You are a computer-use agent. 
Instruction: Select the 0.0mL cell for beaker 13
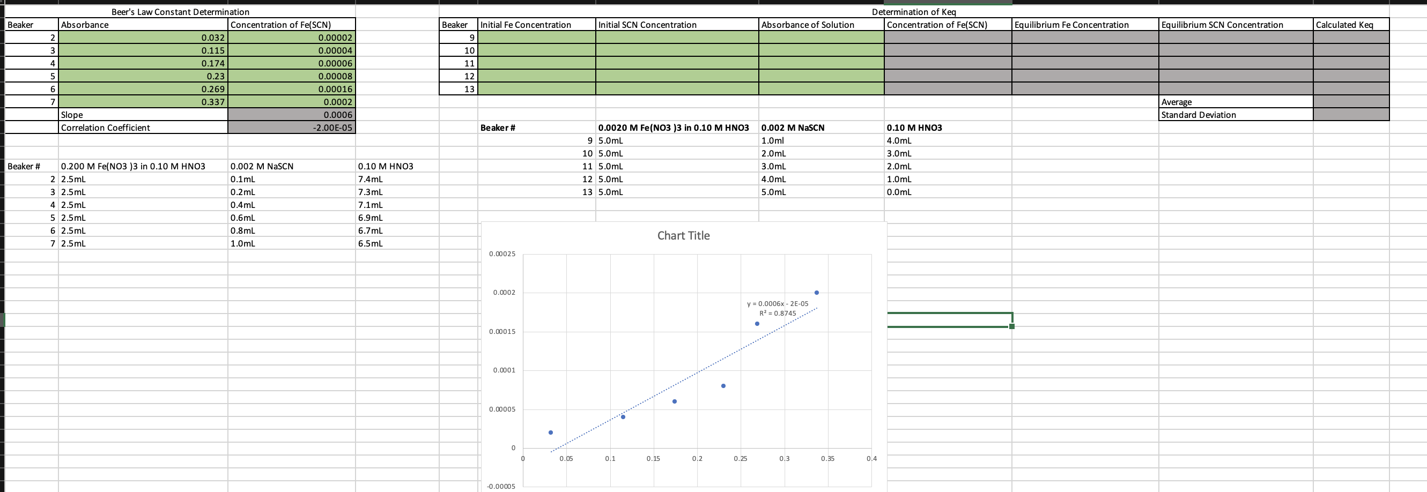(x=948, y=192)
